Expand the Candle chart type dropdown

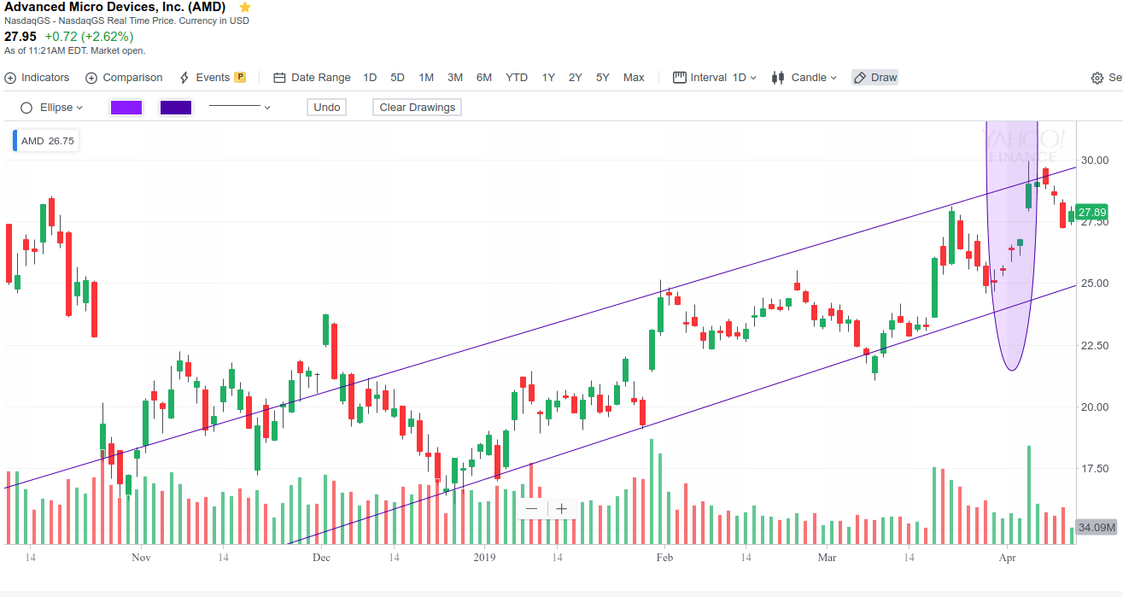804,78
